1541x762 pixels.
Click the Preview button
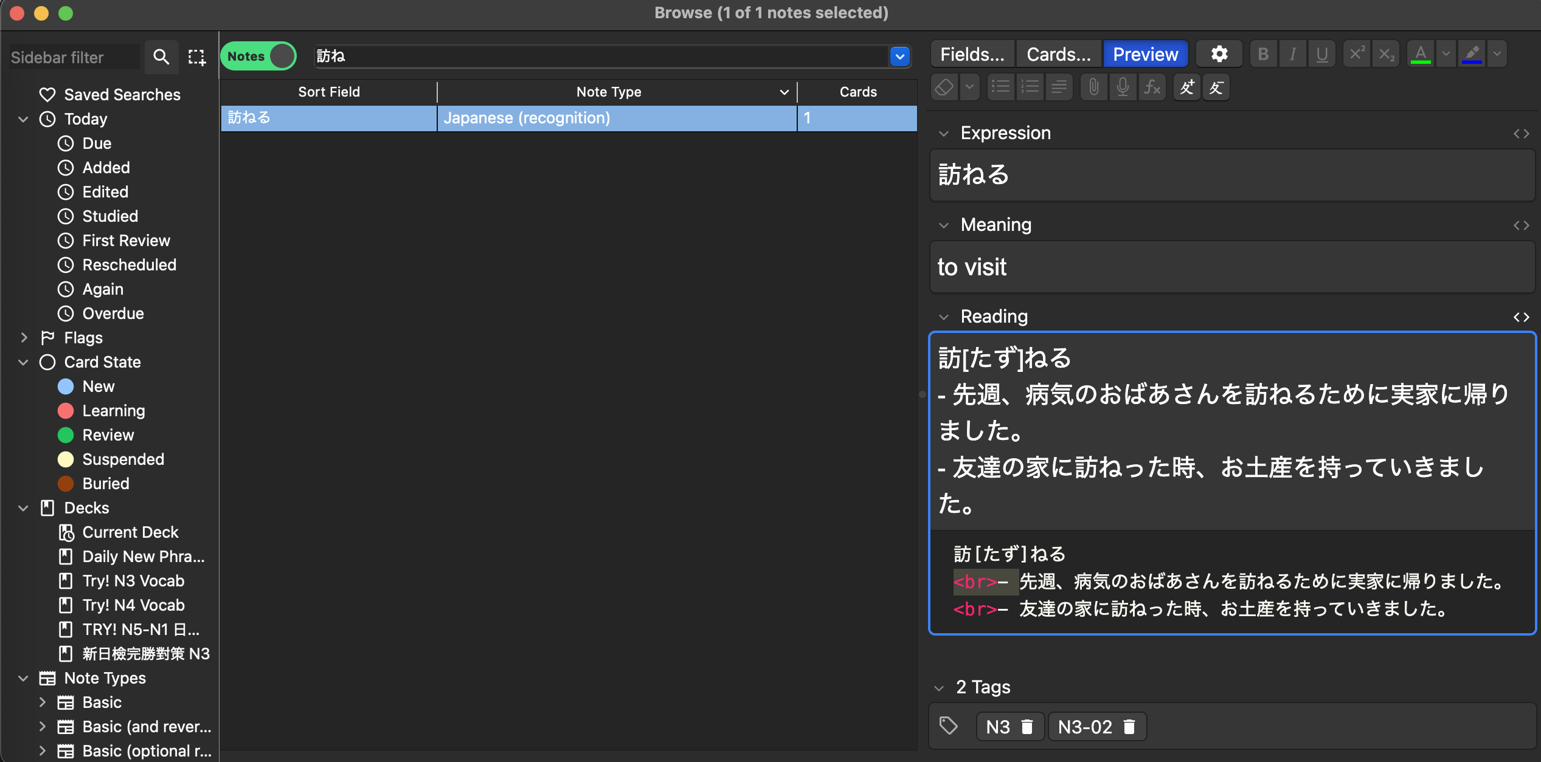point(1145,55)
